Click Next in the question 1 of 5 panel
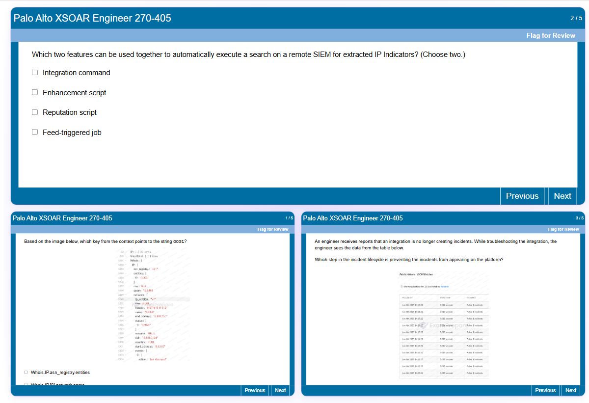Screen dimensions: 589x403 pos(280,390)
